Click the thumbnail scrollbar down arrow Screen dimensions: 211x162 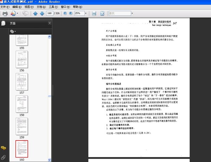[49, 160]
